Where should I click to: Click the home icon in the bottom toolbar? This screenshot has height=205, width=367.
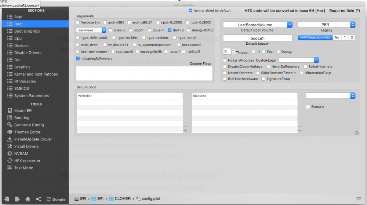coord(28,199)
